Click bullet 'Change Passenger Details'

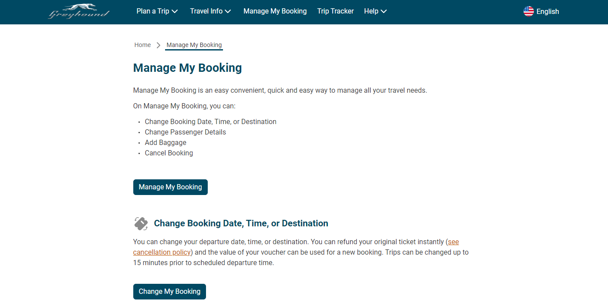186,132
